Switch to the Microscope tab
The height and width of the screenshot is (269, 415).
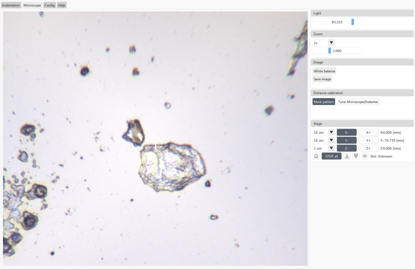pyautogui.click(x=32, y=5)
